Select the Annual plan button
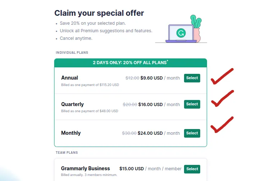Screen dimensions: 263x181 (x=192, y=78)
